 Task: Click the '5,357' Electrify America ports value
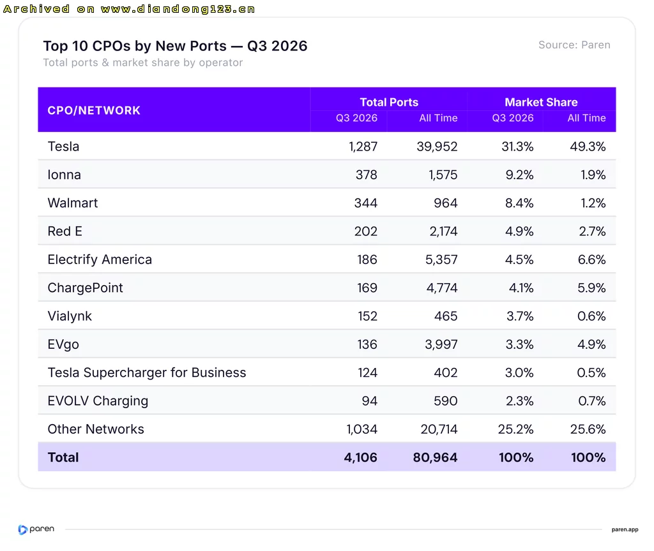click(441, 260)
